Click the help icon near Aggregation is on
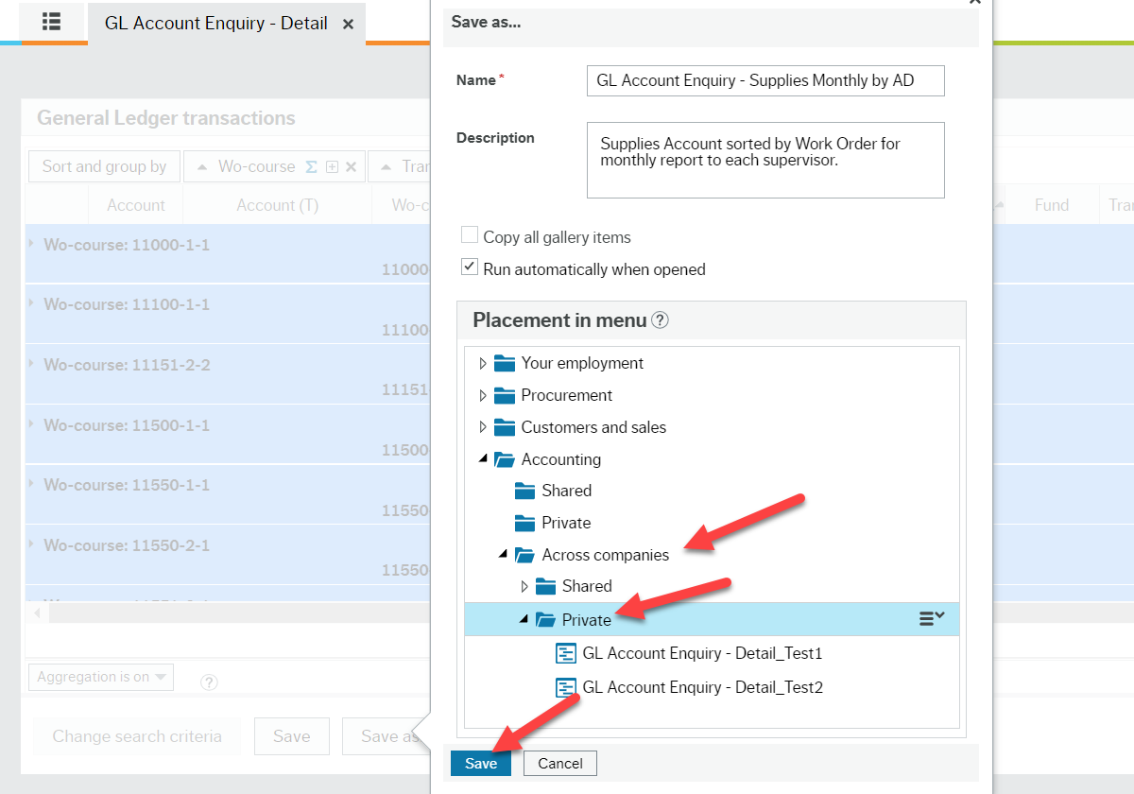This screenshot has height=794, width=1134. coord(209,682)
